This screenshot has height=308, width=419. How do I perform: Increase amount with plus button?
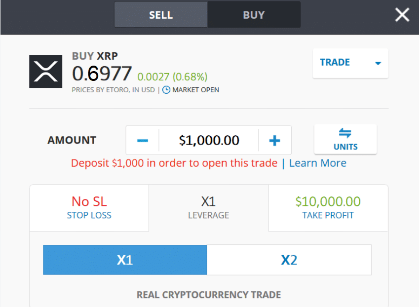pos(274,140)
